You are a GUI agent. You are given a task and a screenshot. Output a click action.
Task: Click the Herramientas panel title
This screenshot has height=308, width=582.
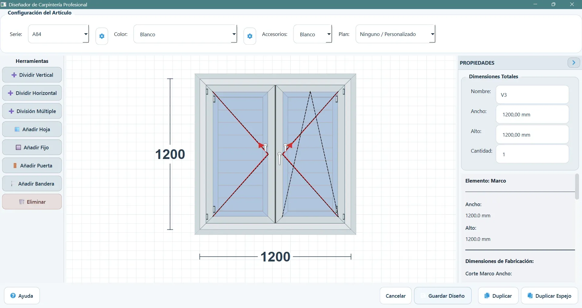click(32, 61)
